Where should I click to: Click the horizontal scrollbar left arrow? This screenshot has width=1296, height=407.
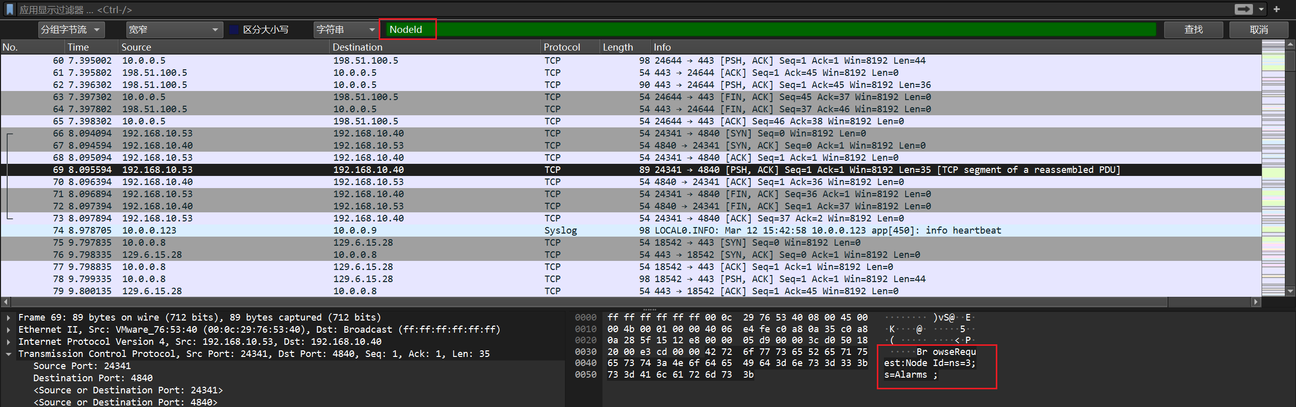click(x=6, y=302)
